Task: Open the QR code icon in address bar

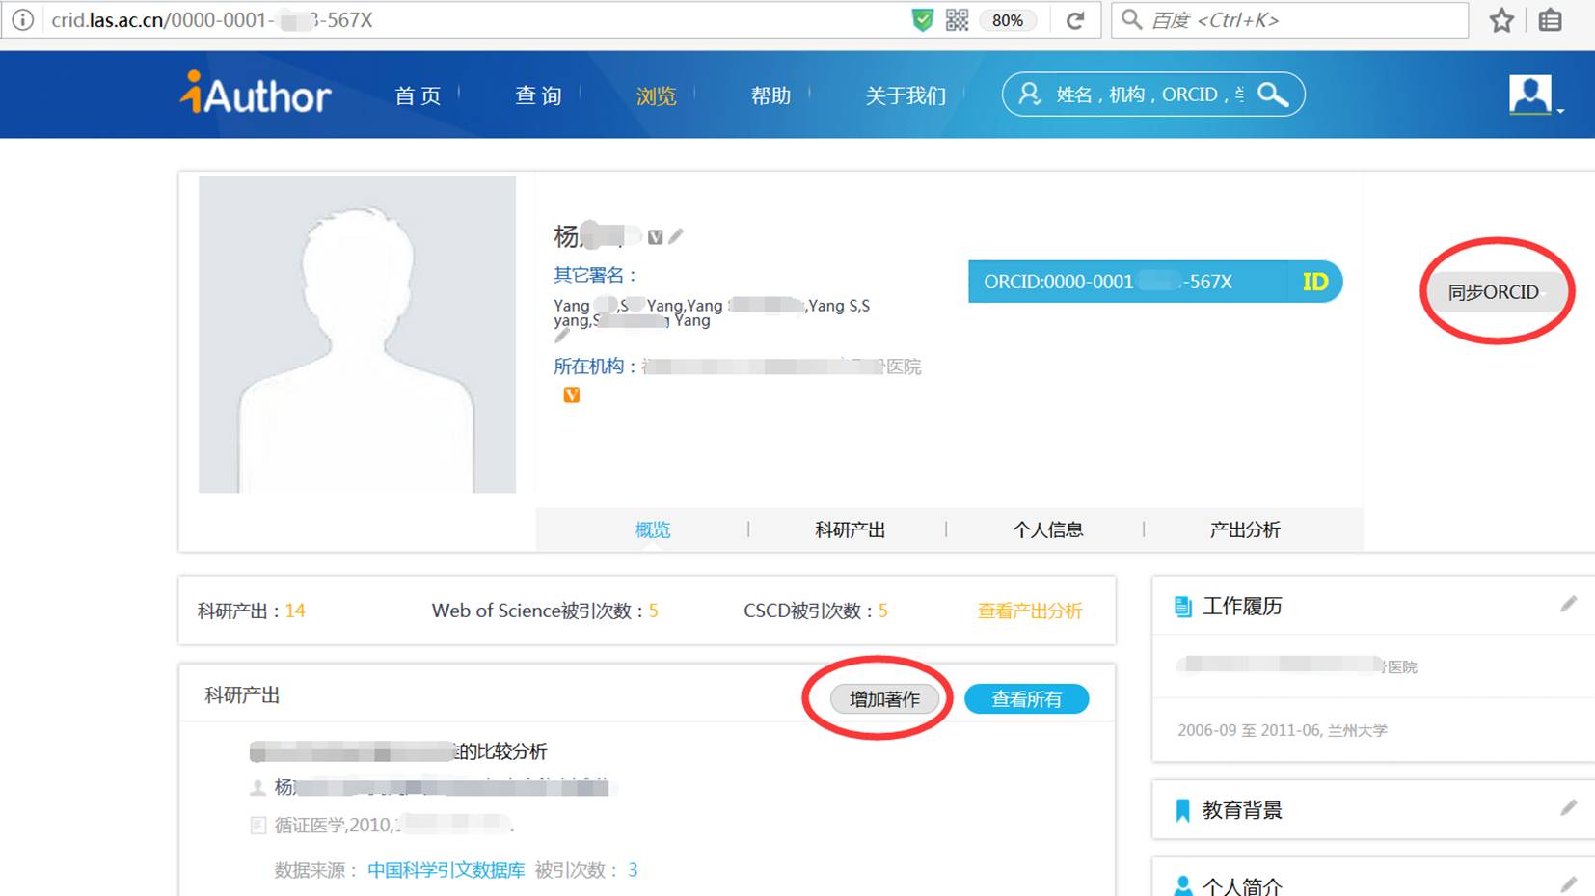Action: point(957,20)
